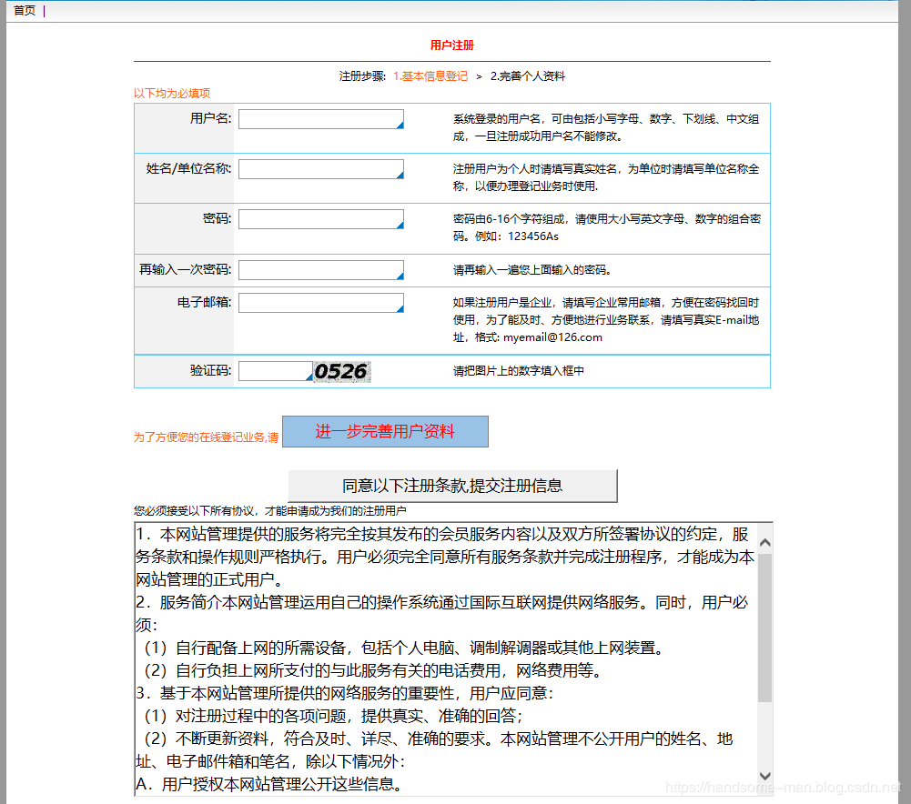Focus the 电子邮箱 input box

coord(320,303)
